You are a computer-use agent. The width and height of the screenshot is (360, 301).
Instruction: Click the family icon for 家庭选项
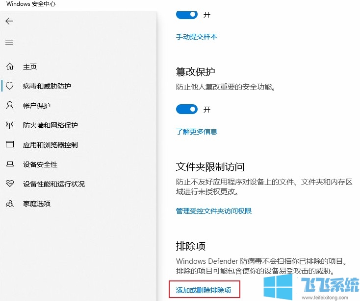click(x=10, y=204)
